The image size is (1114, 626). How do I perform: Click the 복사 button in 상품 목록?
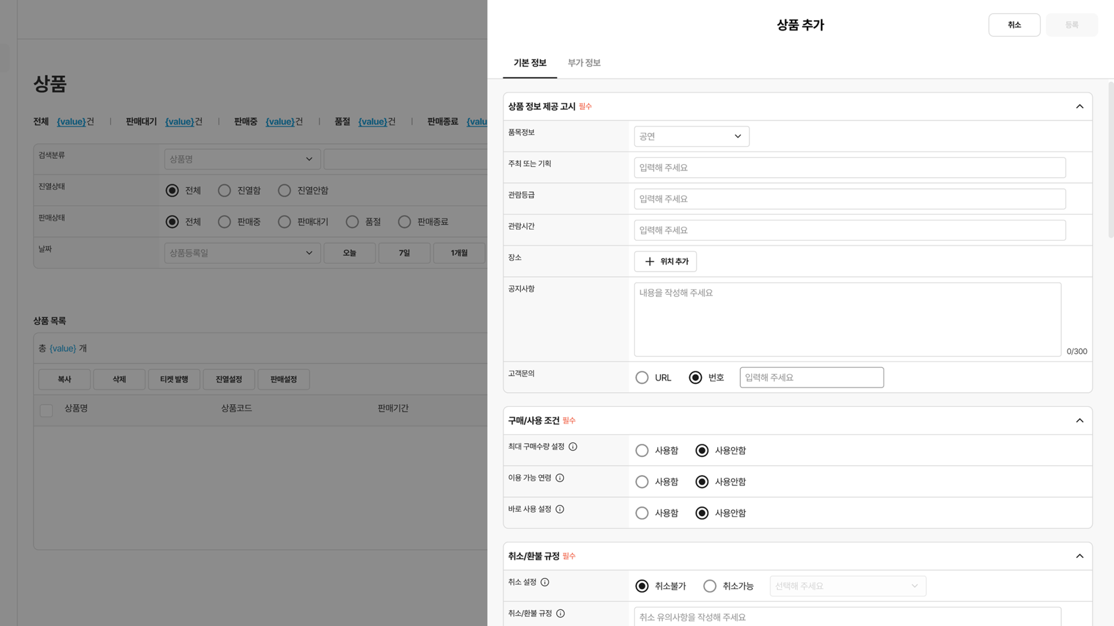(x=65, y=379)
